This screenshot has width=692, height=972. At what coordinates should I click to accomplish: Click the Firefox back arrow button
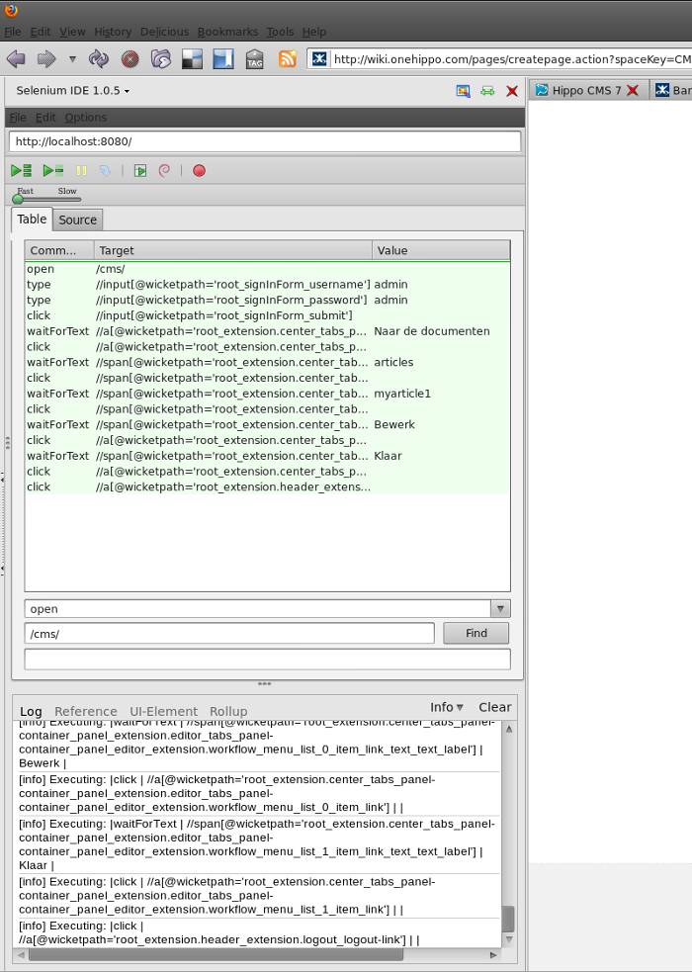(x=16, y=59)
